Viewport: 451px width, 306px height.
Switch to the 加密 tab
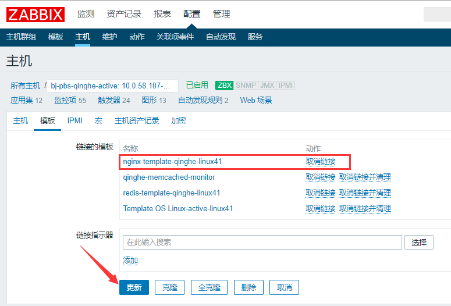coord(179,121)
